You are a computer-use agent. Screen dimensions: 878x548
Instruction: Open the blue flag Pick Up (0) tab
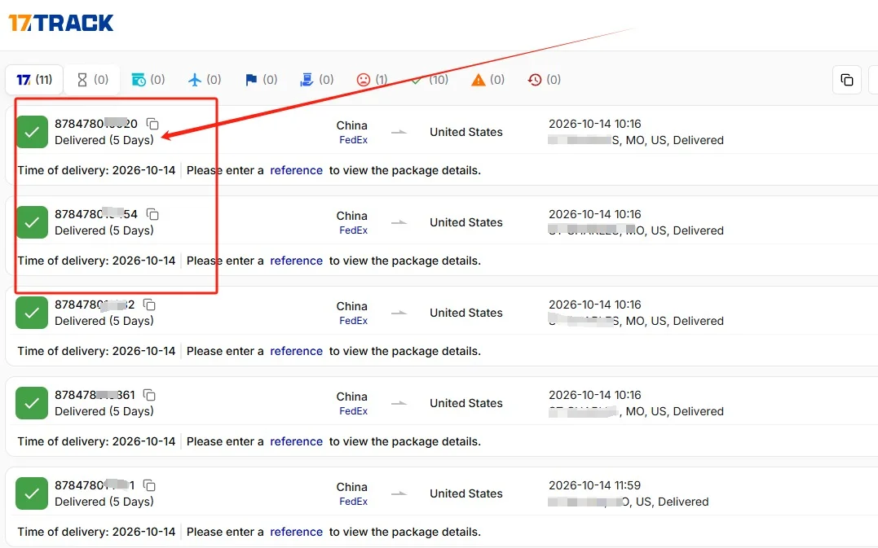(261, 80)
